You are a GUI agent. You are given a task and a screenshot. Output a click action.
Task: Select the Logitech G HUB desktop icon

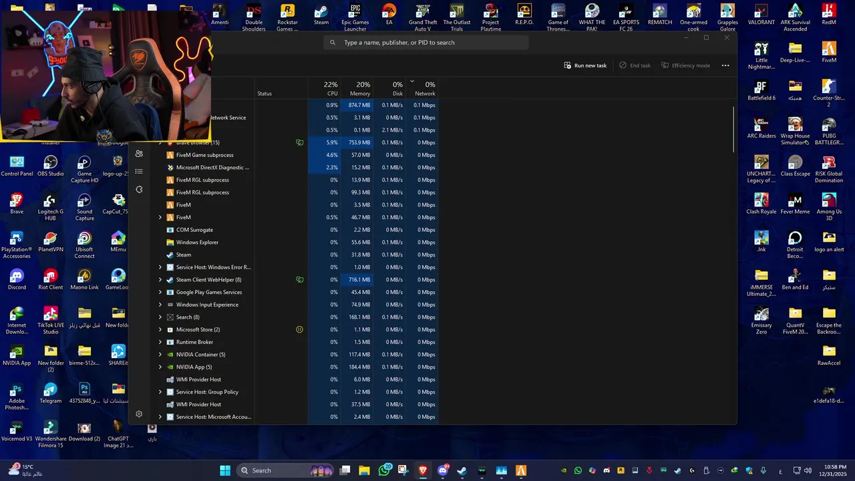51,207
